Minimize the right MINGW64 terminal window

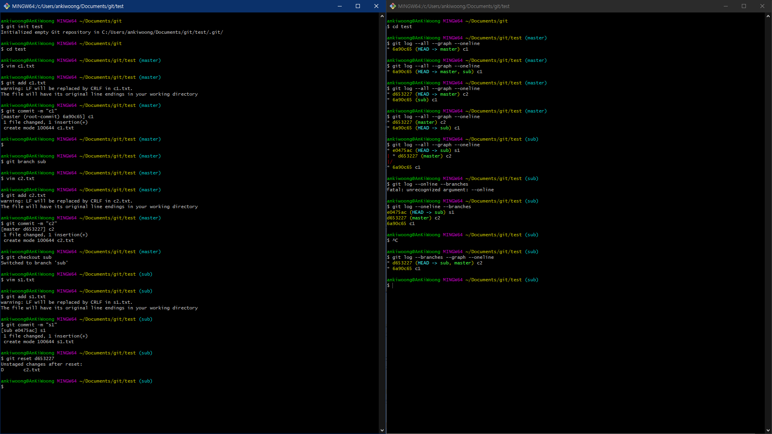[x=725, y=6]
